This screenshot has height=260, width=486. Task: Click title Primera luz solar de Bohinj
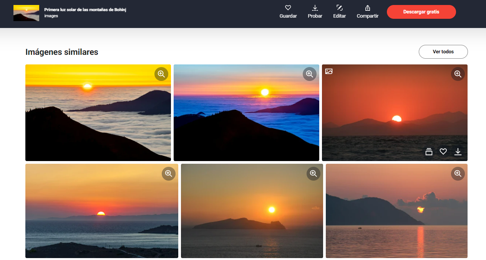tap(85, 10)
